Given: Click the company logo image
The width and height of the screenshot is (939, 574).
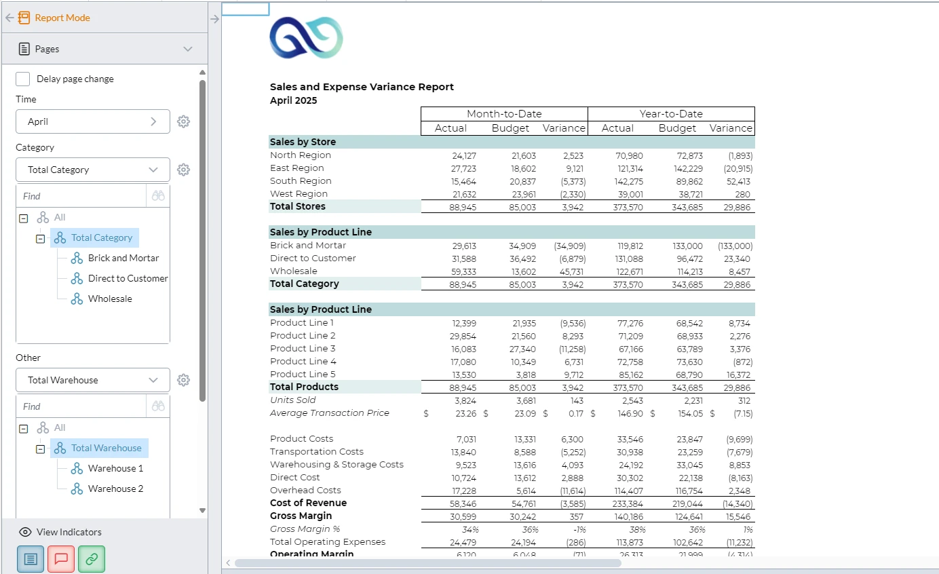Looking at the screenshot, I should point(306,37).
